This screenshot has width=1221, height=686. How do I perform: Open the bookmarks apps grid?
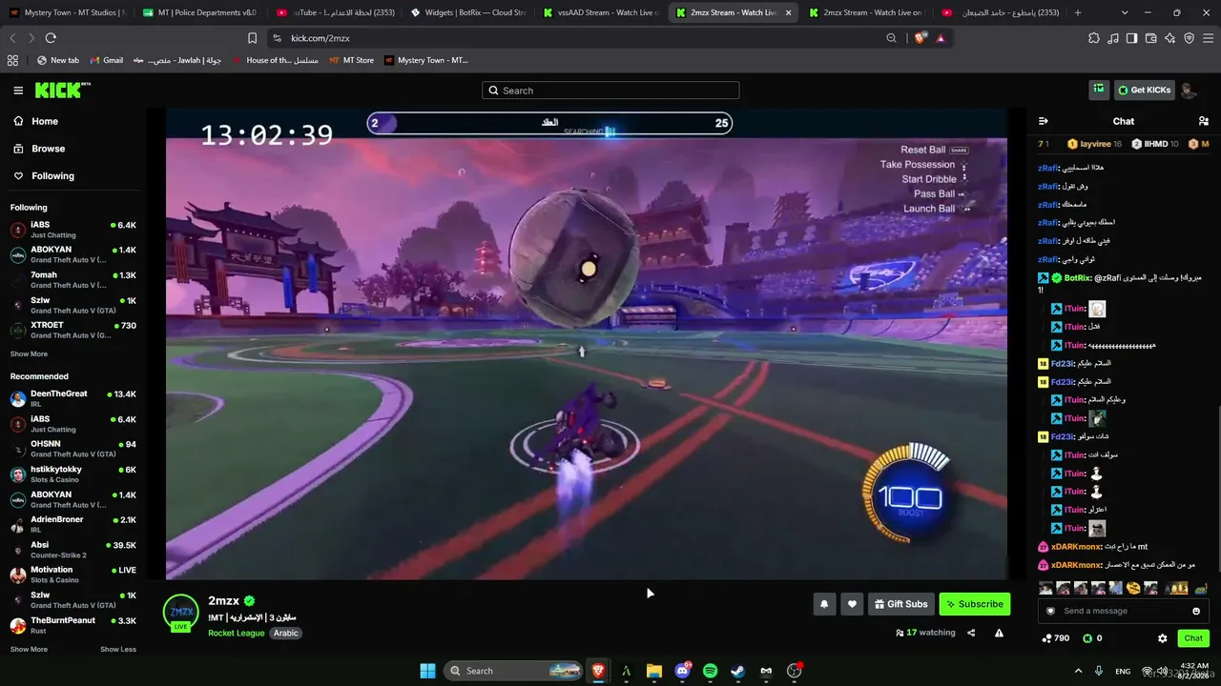[x=12, y=60]
